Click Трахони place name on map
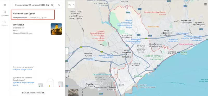This screenshot has height=96, width=208. point(89,85)
